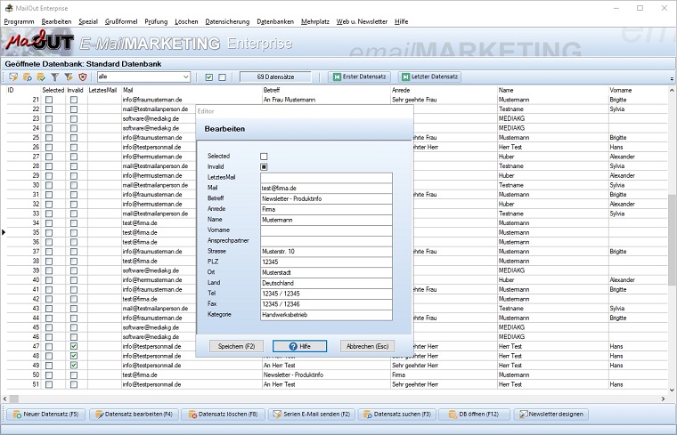
Task: Open the Programm menu
Action: click(x=19, y=21)
